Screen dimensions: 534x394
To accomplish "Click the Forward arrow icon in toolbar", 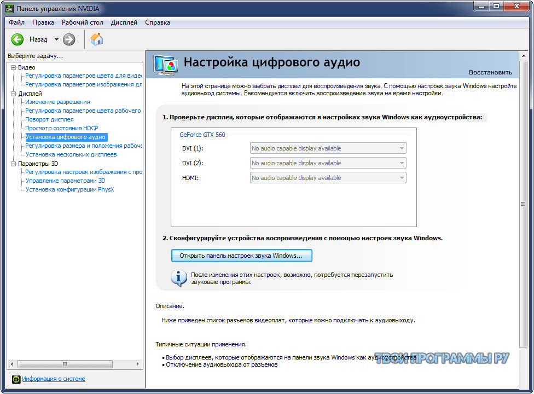I will [69, 39].
